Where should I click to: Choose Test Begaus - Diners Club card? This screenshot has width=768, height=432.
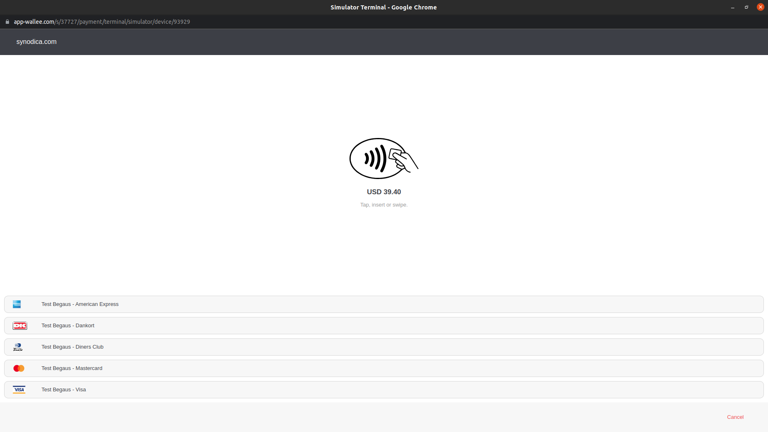coord(384,347)
